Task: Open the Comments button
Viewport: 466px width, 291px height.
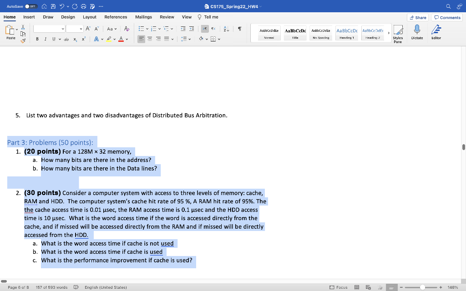Action: [447, 18]
